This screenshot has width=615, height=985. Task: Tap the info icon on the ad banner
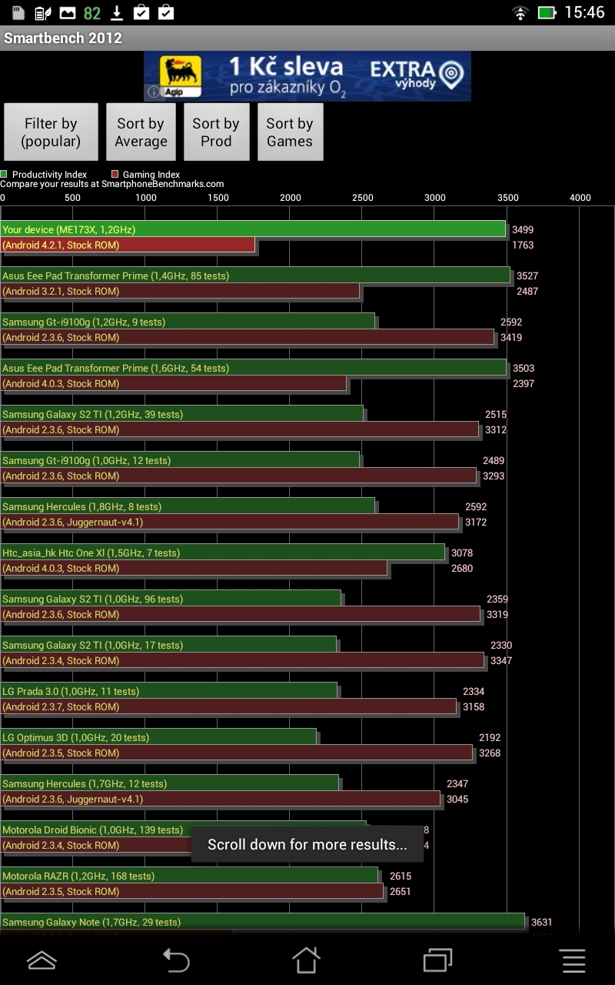[153, 92]
